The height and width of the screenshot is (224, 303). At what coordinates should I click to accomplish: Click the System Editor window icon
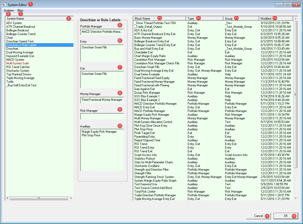point(4,5)
